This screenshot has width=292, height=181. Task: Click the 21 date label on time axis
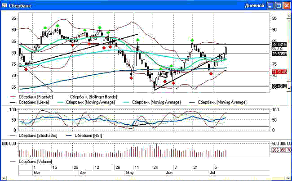(195, 167)
